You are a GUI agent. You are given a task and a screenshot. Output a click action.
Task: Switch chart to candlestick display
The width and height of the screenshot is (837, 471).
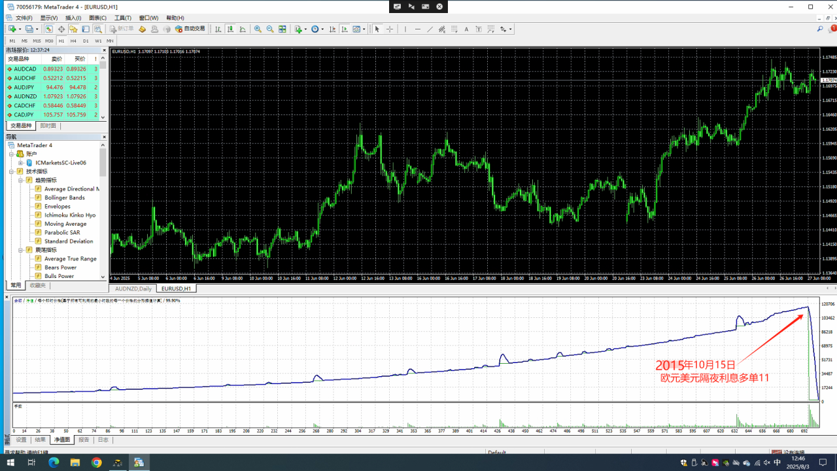pos(230,29)
